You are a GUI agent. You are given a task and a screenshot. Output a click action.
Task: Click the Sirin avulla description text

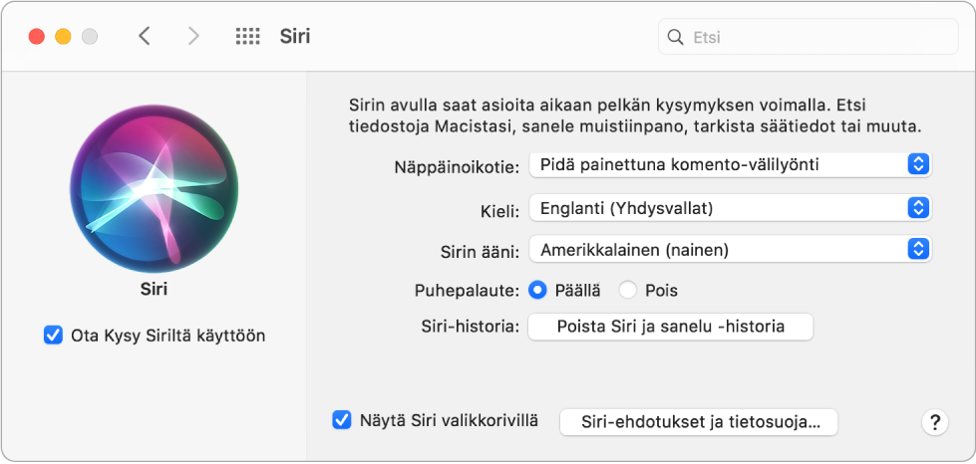634,116
